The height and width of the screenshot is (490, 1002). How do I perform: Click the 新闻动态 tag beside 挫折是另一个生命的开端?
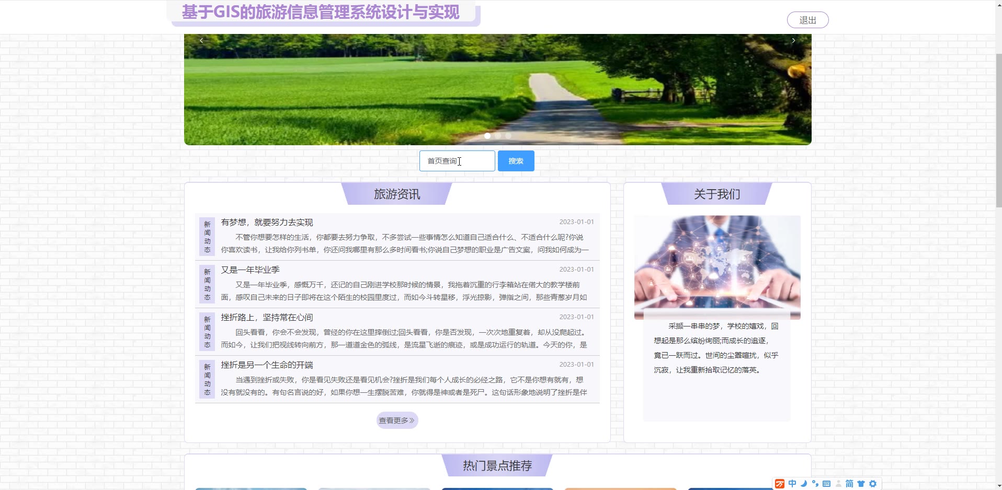[x=207, y=379]
